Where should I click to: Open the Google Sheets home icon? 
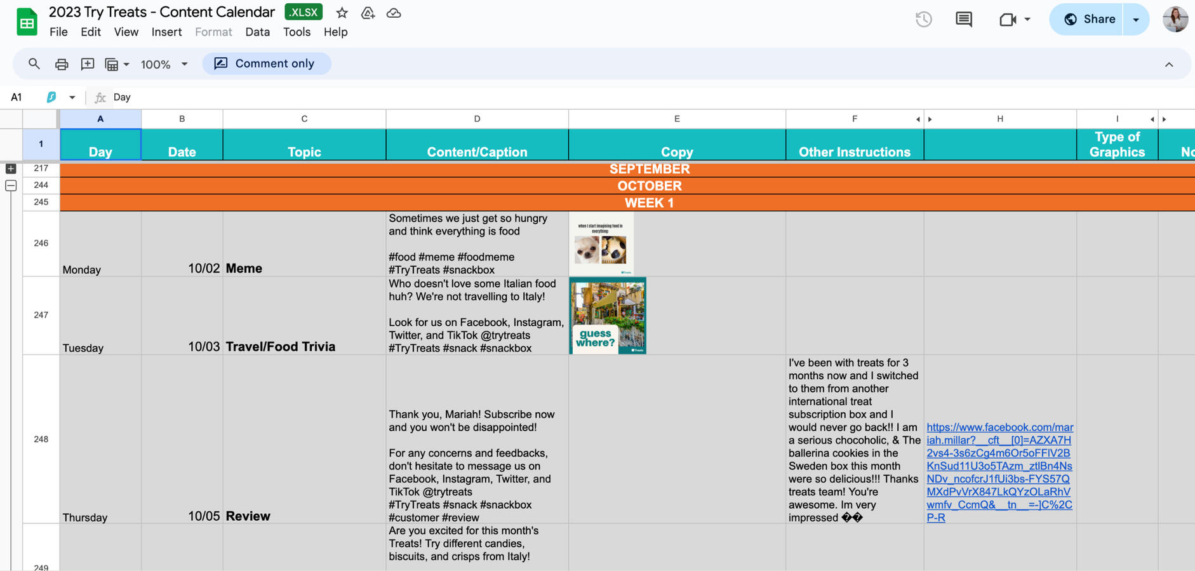pos(27,22)
